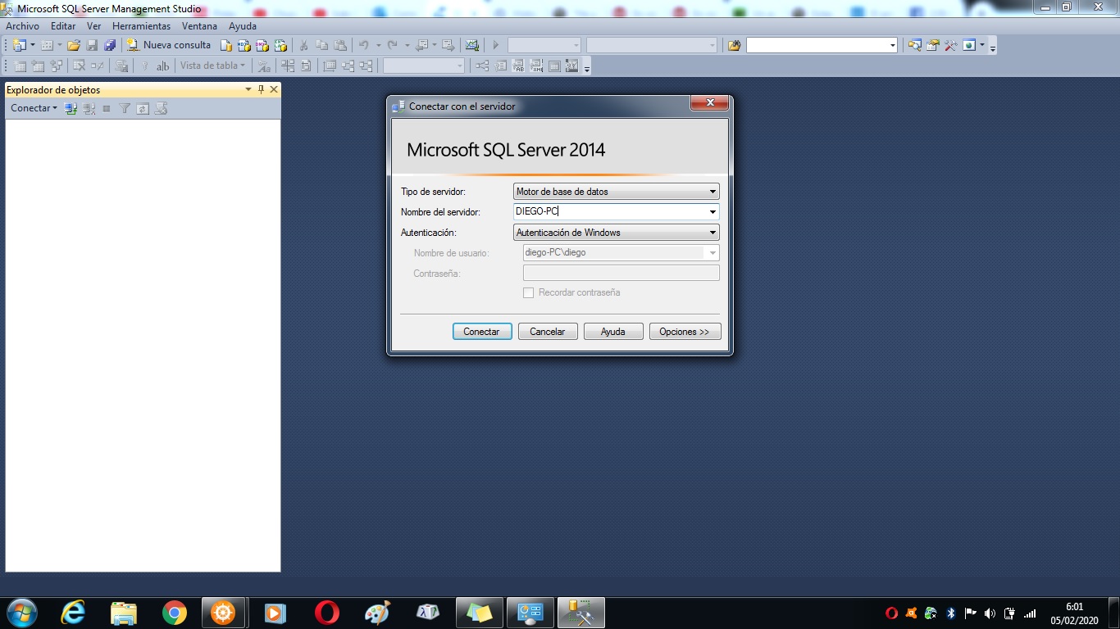Click the Analysis Services MDX query icon
This screenshot has height=629, width=1120.
click(x=244, y=45)
